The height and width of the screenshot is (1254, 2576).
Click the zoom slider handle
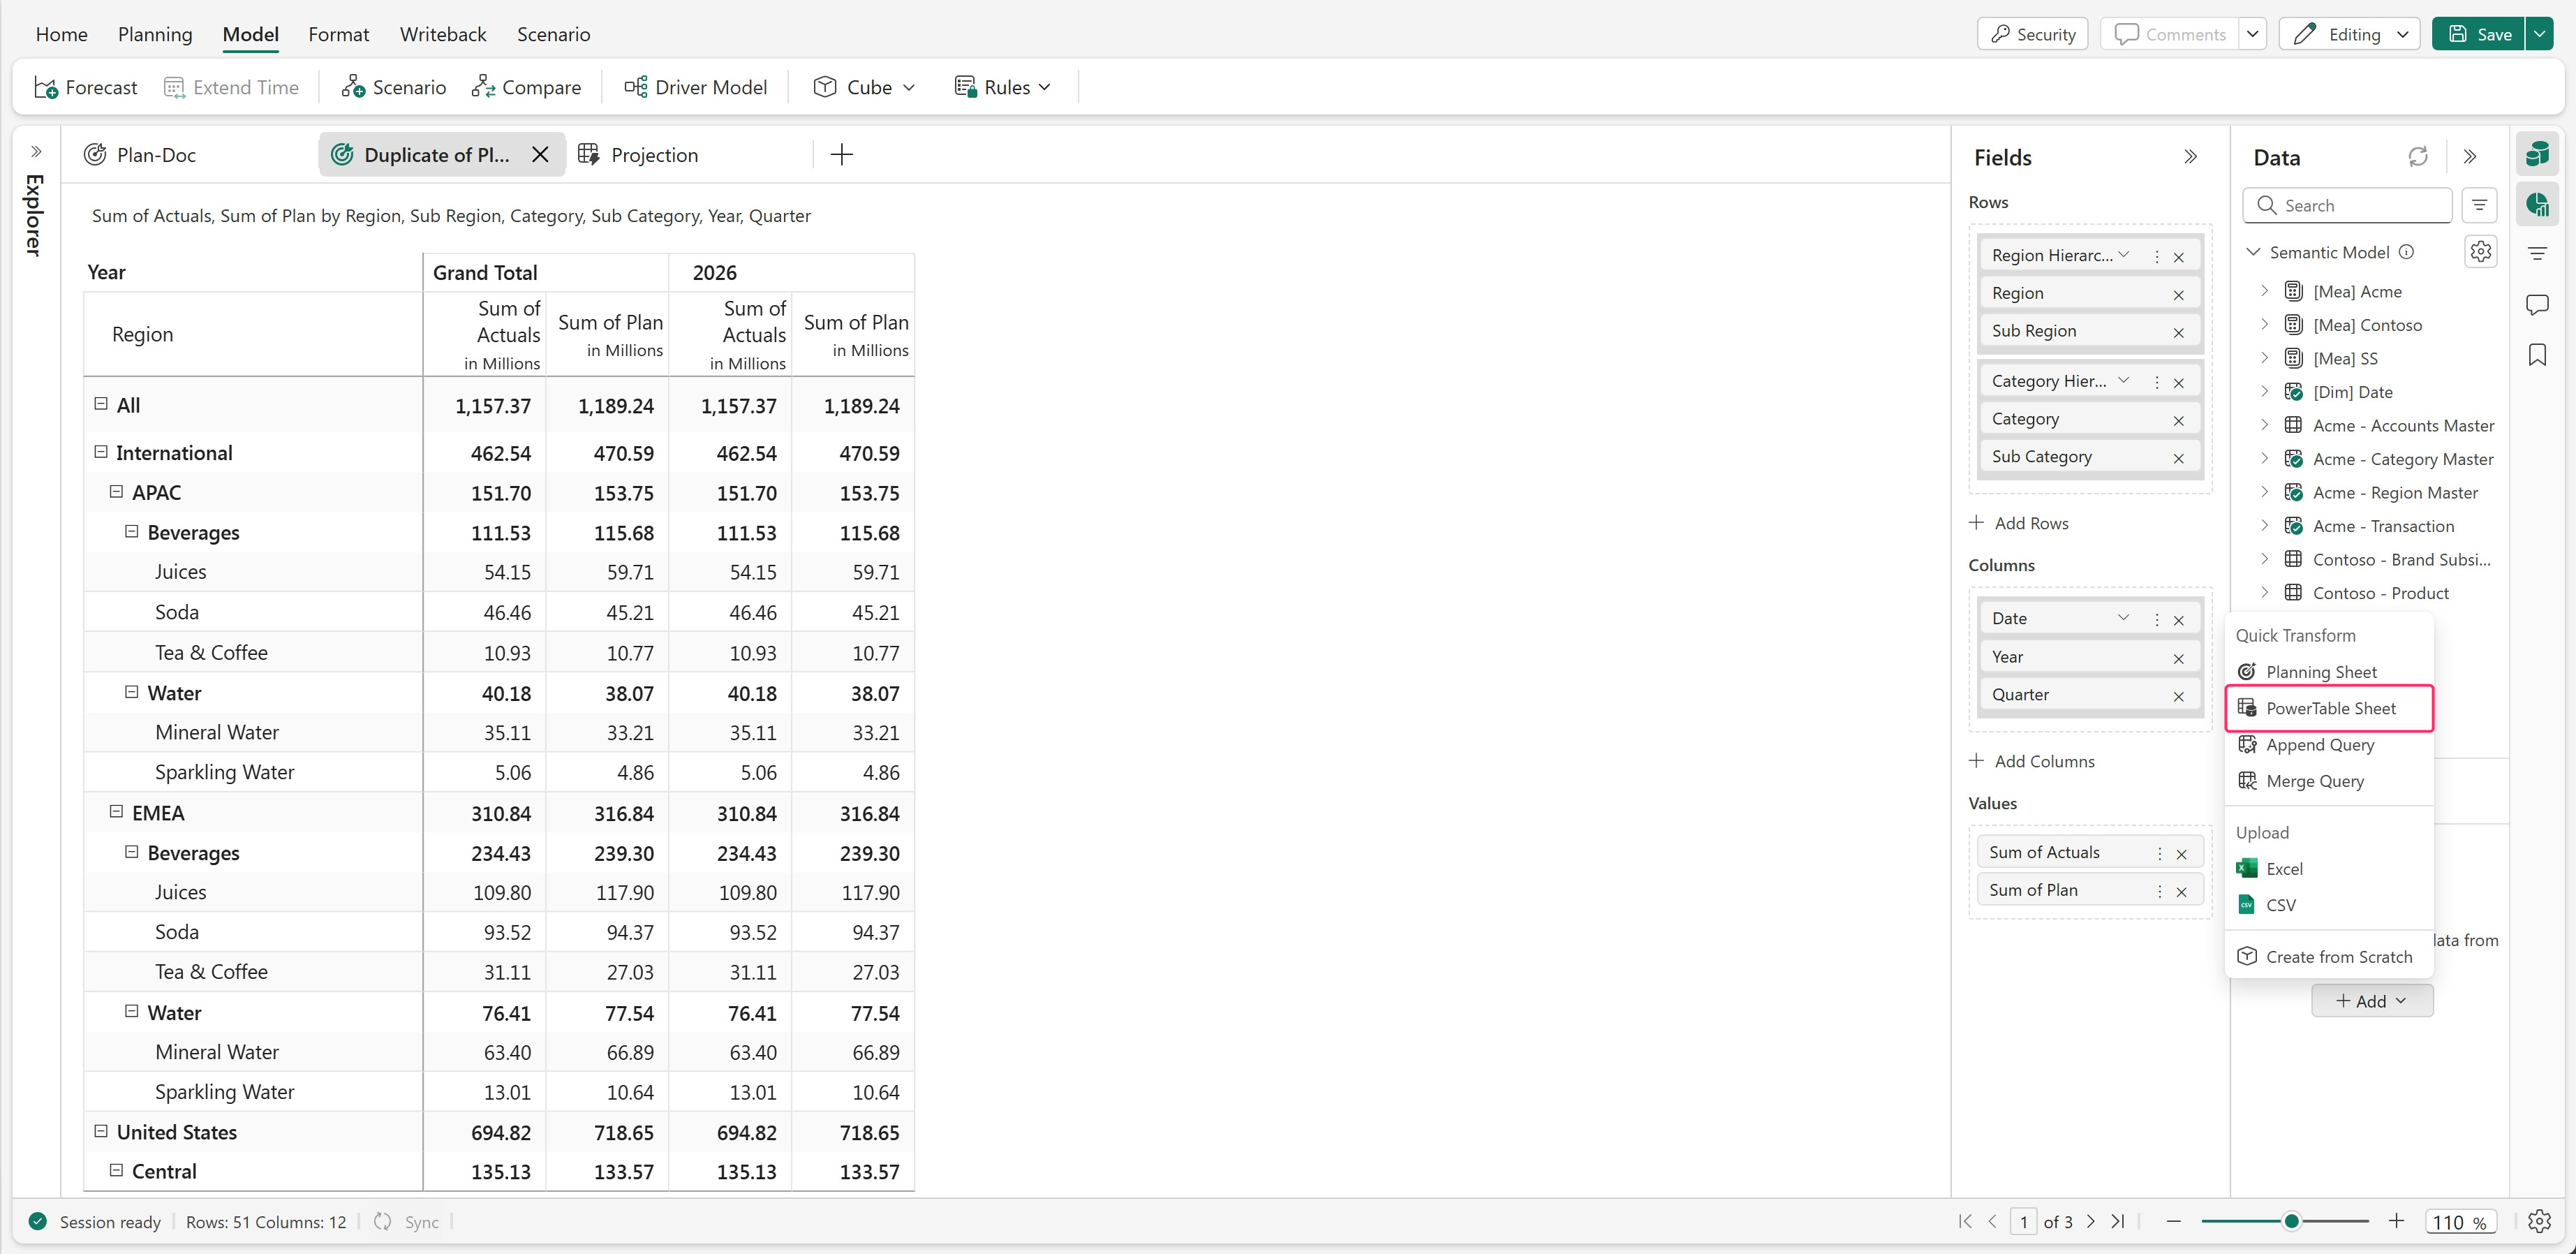click(x=2291, y=1221)
